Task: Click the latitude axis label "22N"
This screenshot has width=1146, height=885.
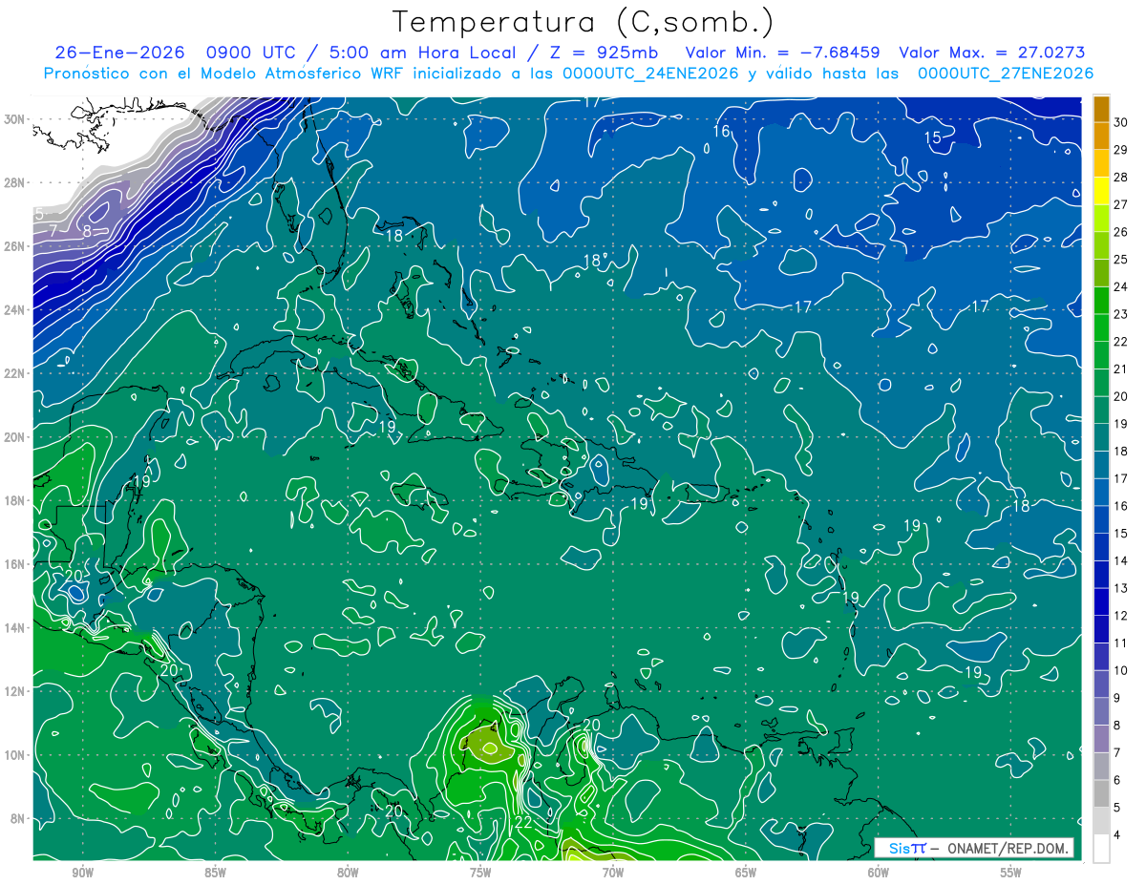Action: coord(15,373)
